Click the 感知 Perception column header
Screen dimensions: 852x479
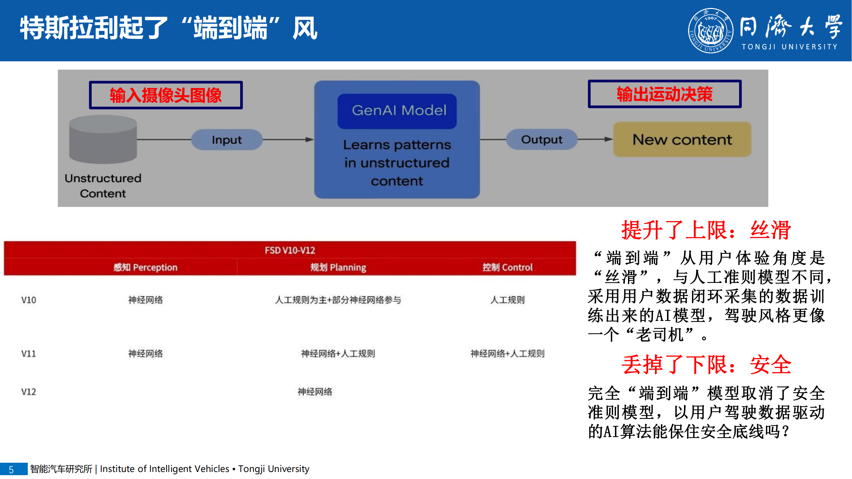[x=145, y=267]
